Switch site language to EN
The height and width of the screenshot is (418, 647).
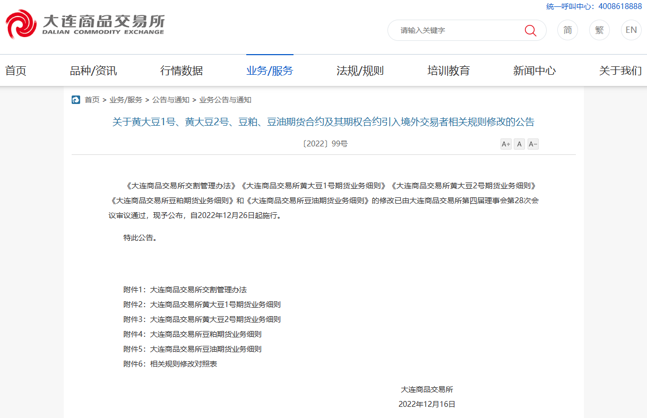tap(631, 30)
